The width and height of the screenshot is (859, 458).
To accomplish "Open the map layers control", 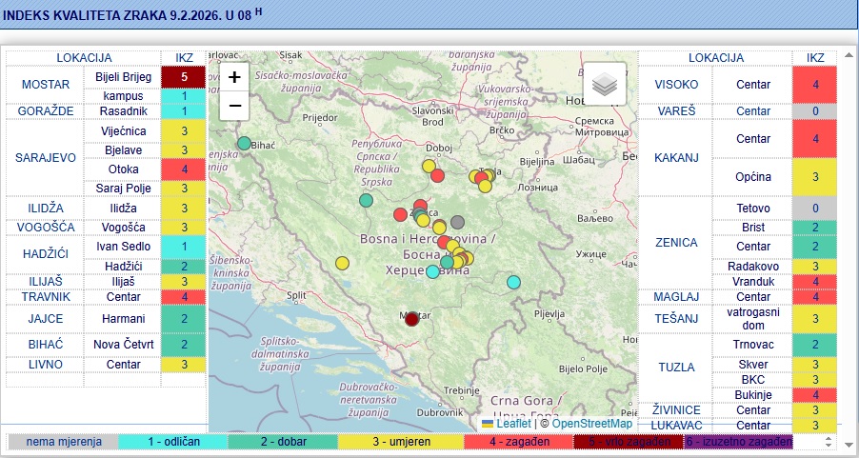I will (x=605, y=84).
